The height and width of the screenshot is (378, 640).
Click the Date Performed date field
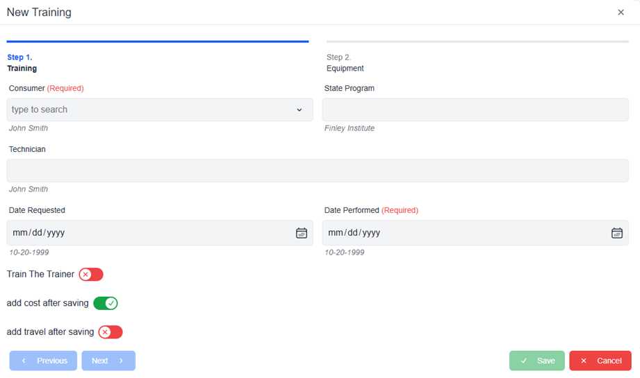point(475,232)
